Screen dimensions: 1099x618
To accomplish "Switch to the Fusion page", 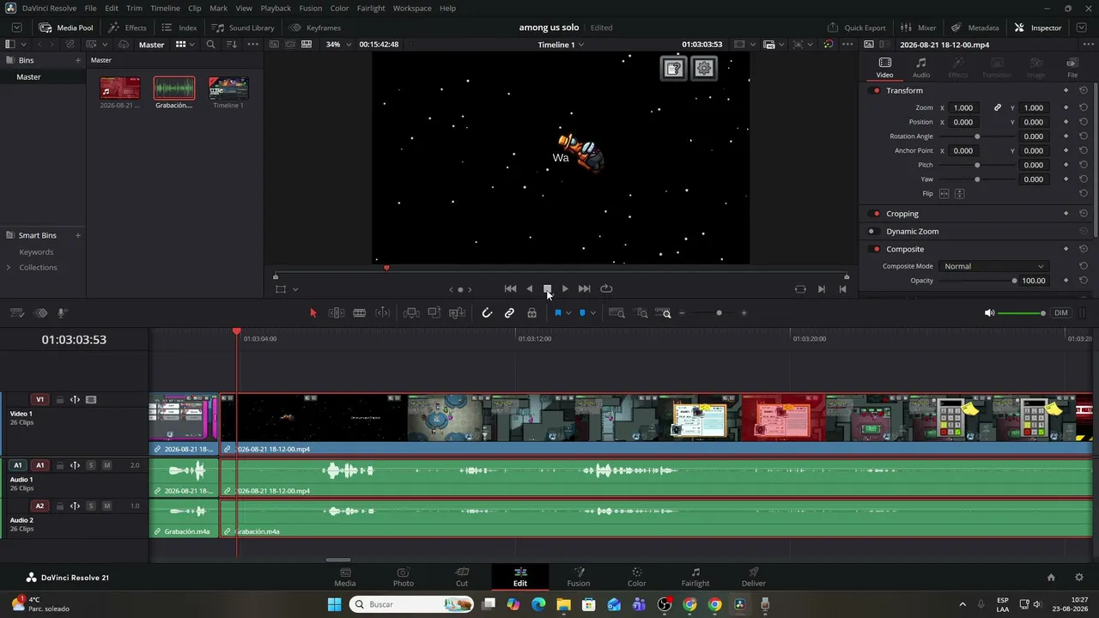I will pyautogui.click(x=579, y=577).
